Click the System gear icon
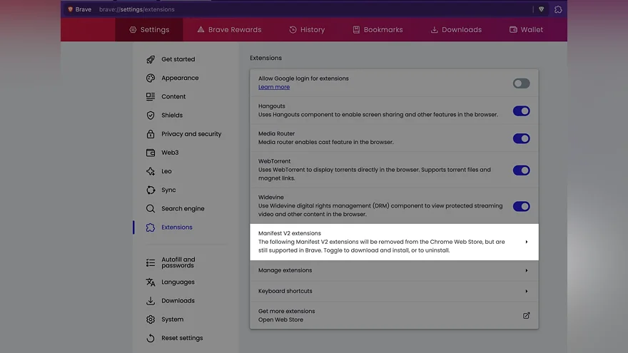Image resolution: width=628 pixels, height=353 pixels. tap(151, 319)
